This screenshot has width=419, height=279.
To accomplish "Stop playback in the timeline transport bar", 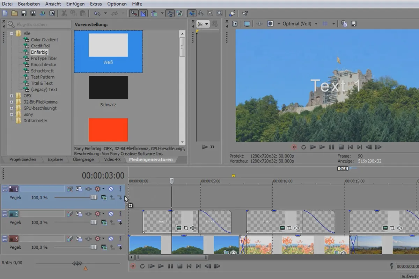I will pyautogui.click(x=180, y=266).
